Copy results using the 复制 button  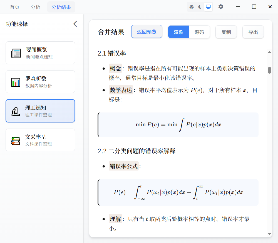pyautogui.click(x=226, y=32)
